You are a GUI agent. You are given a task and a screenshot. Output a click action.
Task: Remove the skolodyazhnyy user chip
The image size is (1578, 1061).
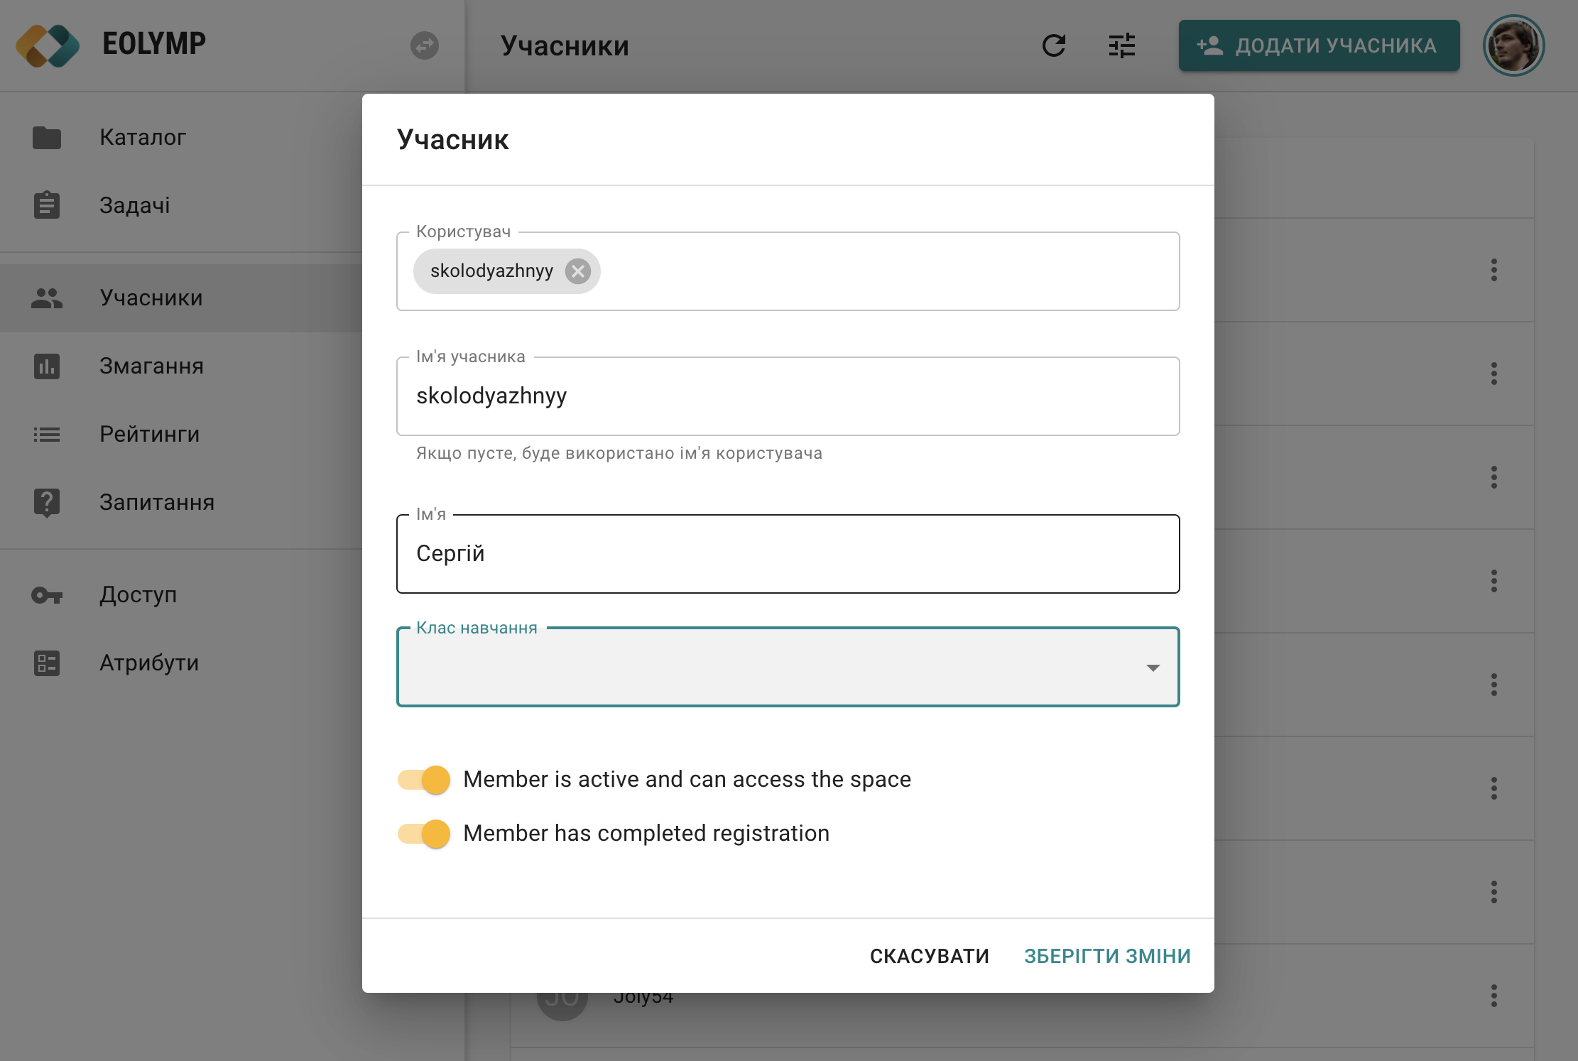pyautogui.click(x=577, y=271)
